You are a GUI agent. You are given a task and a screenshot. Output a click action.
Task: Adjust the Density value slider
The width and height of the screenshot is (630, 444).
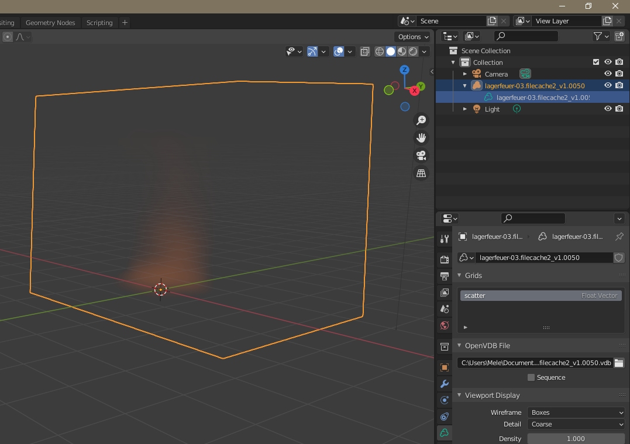pos(576,438)
